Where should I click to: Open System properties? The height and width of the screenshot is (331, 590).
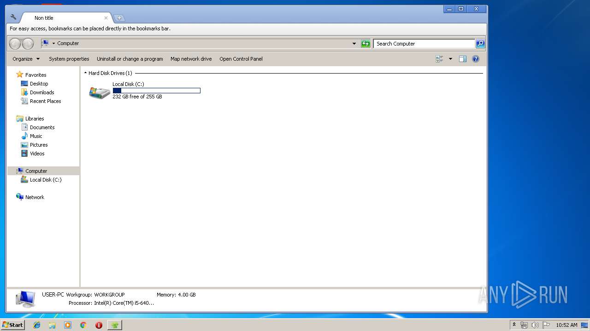69,59
